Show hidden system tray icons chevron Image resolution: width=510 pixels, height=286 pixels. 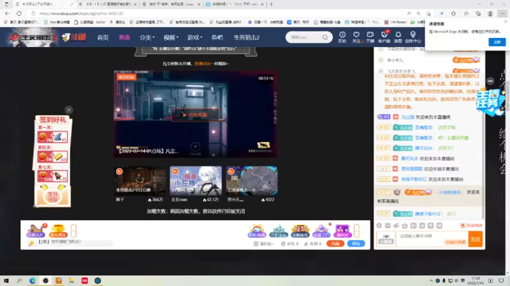point(432,281)
